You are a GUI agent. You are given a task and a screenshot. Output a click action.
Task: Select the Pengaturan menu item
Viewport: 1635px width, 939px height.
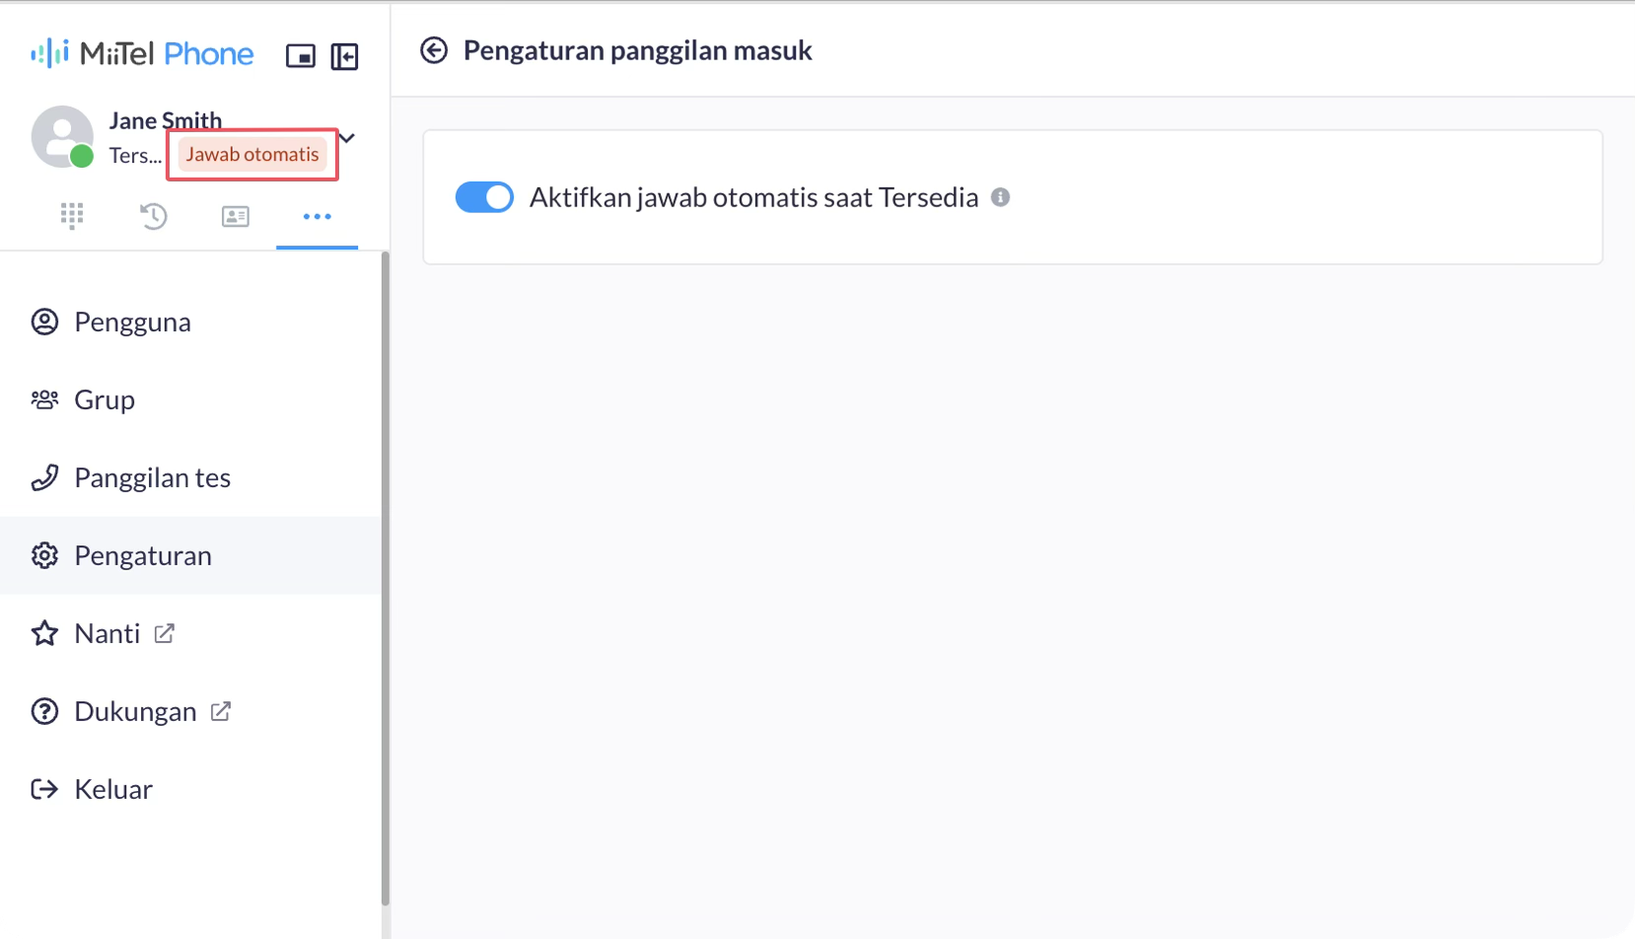[x=190, y=555]
